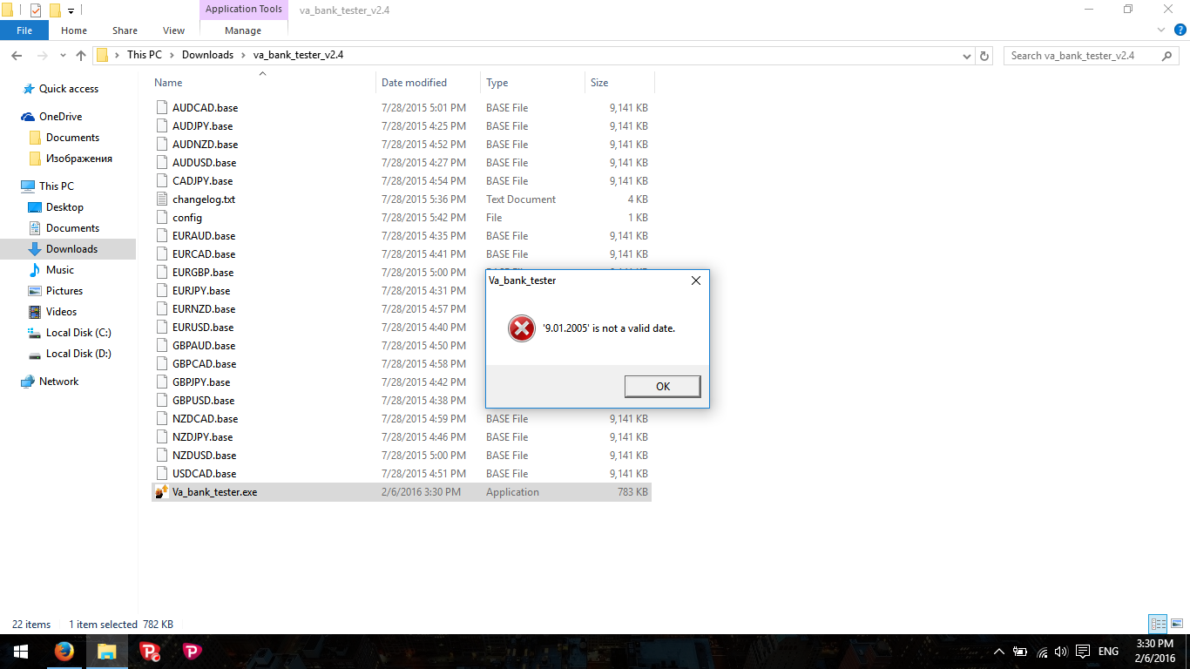
Task: Click the Quick Access Toolbar properties icon
Action: (36, 10)
